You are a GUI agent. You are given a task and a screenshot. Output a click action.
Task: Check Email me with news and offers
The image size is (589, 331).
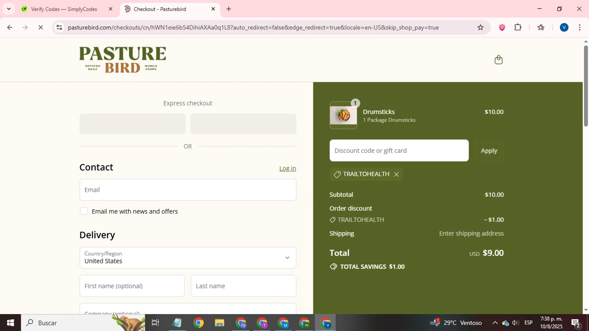[x=84, y=211]
